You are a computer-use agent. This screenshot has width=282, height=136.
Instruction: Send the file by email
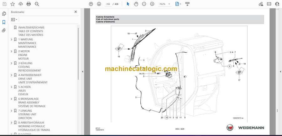(269, 4)
